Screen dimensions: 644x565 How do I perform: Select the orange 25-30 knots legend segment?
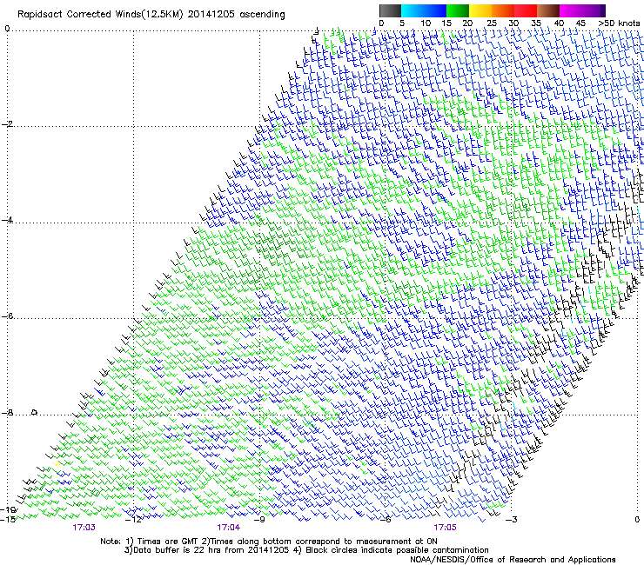503,10
